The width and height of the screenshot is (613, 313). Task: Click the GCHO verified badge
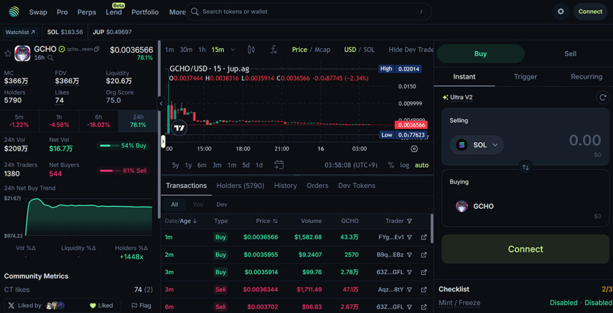point(62,49)
